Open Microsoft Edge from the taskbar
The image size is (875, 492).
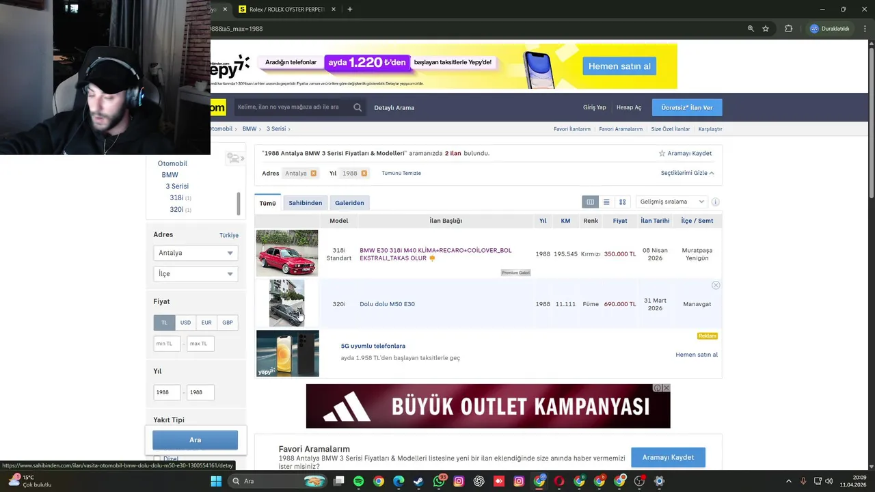point(399,481)
